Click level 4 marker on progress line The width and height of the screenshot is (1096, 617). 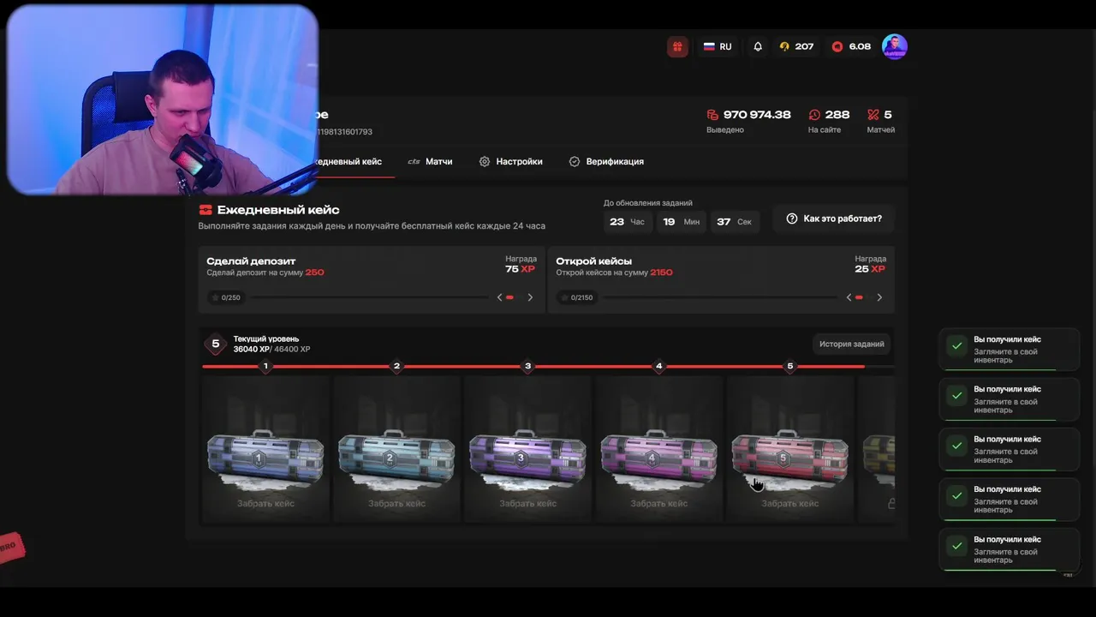[x=658, y=366]
